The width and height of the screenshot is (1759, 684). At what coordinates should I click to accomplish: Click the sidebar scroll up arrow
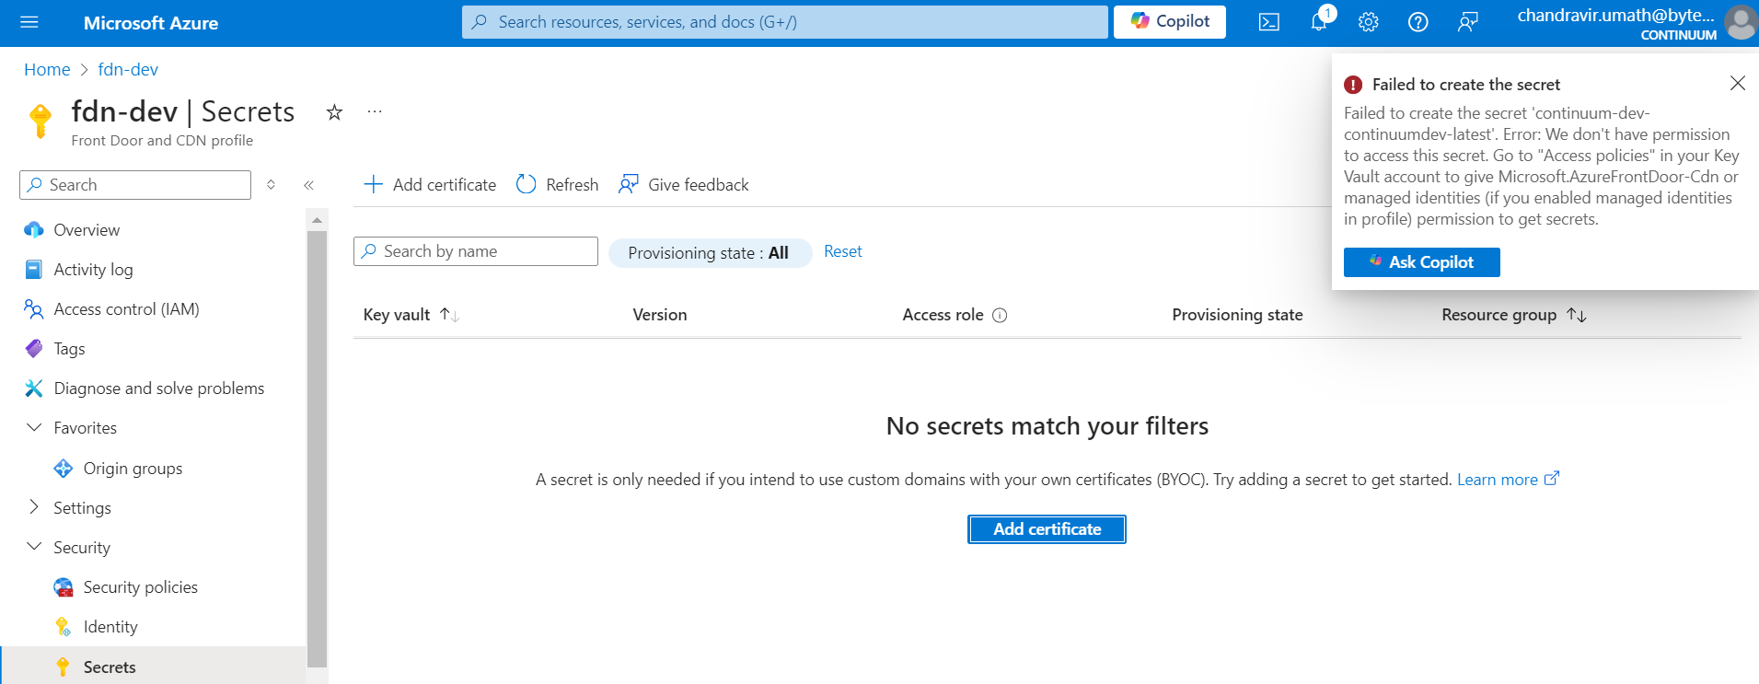coord(317,220)
